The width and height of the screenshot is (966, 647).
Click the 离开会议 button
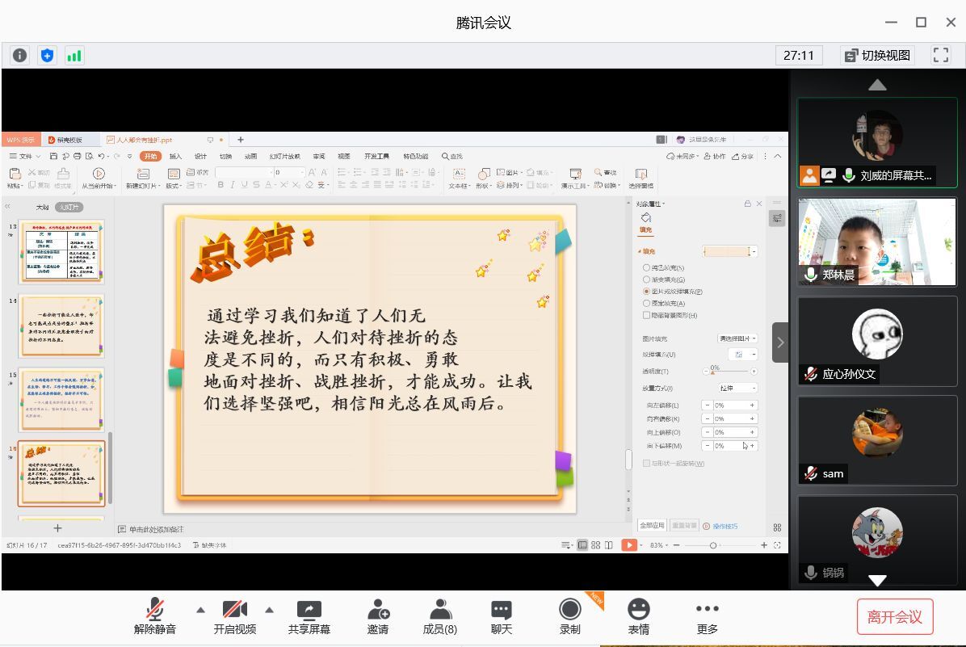(x=894, y=617)
